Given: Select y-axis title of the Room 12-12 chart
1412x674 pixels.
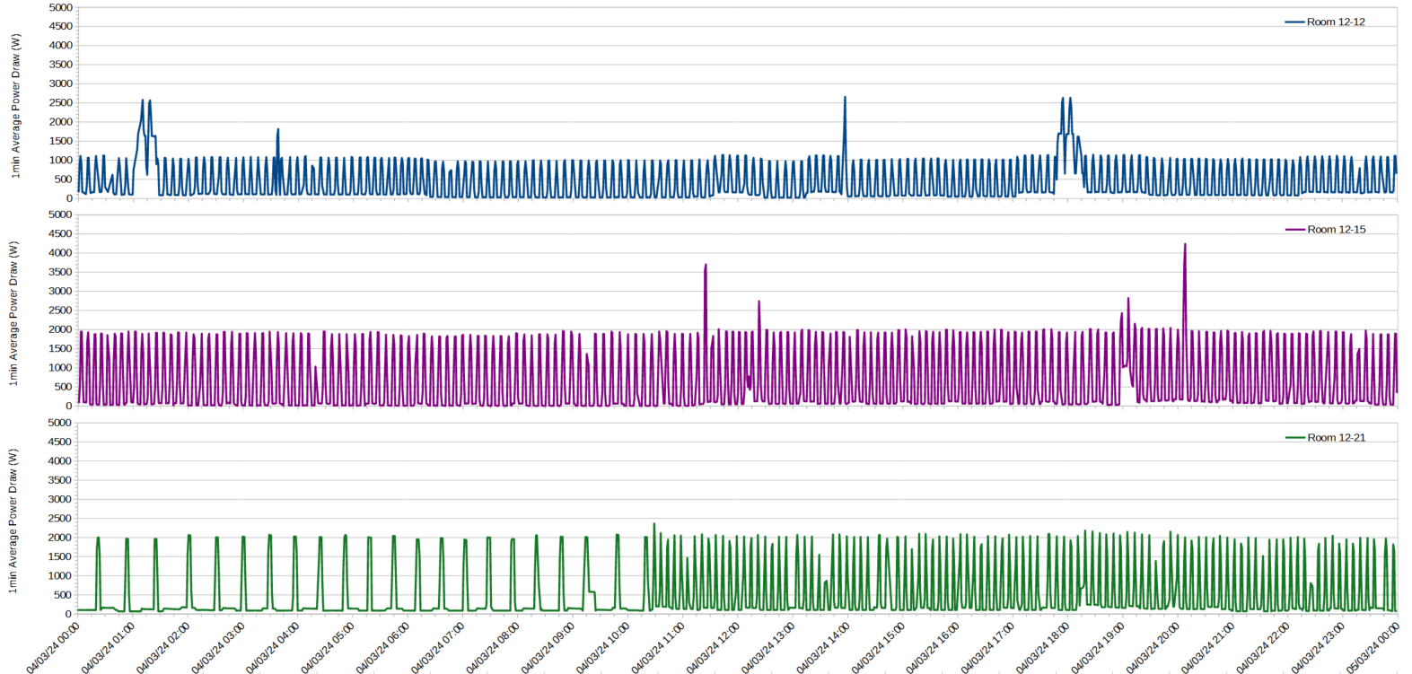Looking at the screenshot, I should click(x=16, y=106).
